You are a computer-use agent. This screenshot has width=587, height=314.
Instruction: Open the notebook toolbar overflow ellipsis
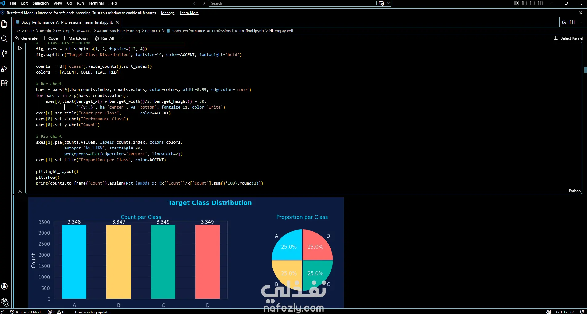(121, 38)
